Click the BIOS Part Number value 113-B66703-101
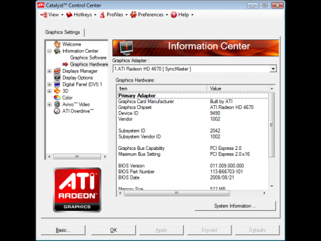Screen dimensions: 321x241 pyautogui.click(x=226, y=171)
